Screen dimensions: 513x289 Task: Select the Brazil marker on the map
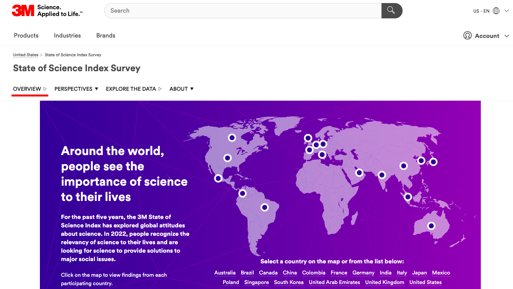[x=265, y=207]
